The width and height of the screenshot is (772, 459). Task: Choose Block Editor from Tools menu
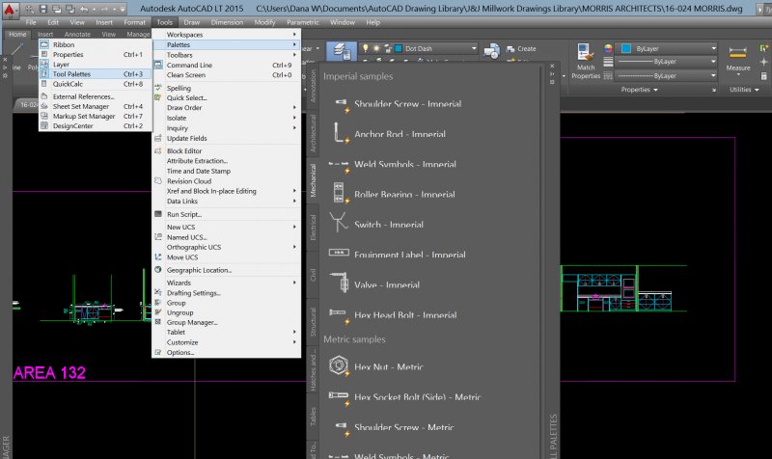coord(227,151)
